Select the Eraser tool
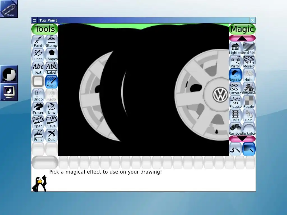 click(x=38, y=109)
